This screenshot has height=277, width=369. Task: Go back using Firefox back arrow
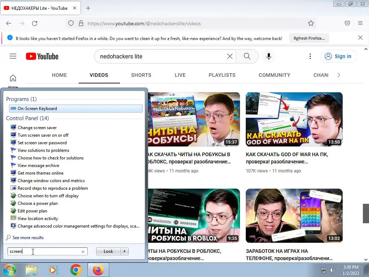[x=9, y=23]
